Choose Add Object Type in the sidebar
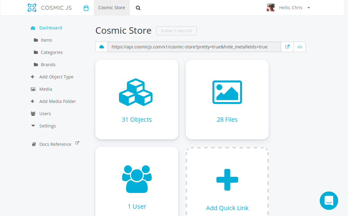 [56, 77]
